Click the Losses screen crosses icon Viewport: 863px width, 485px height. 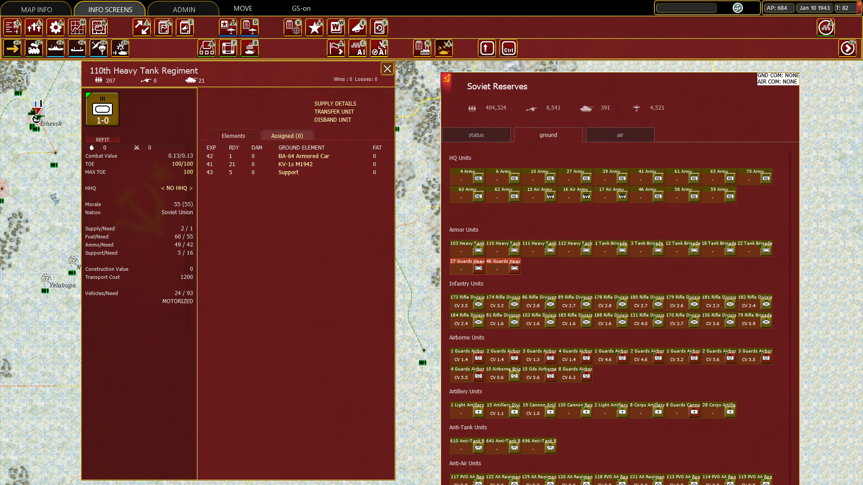click(x=34, y=28)
